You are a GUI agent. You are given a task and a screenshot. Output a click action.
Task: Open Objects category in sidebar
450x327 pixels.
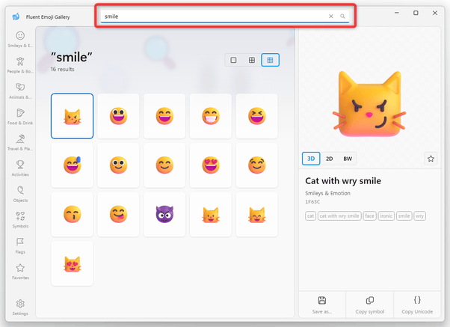[x=20, y=195]
